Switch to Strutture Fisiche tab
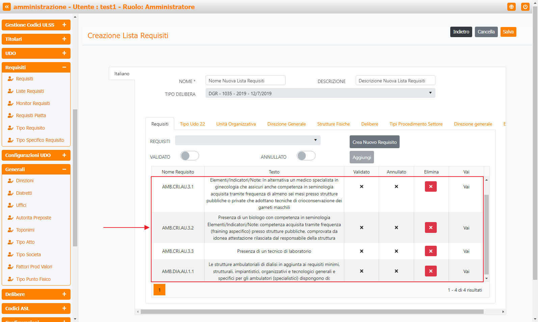Viewport: 538px width, 322px height. (333, 124)
